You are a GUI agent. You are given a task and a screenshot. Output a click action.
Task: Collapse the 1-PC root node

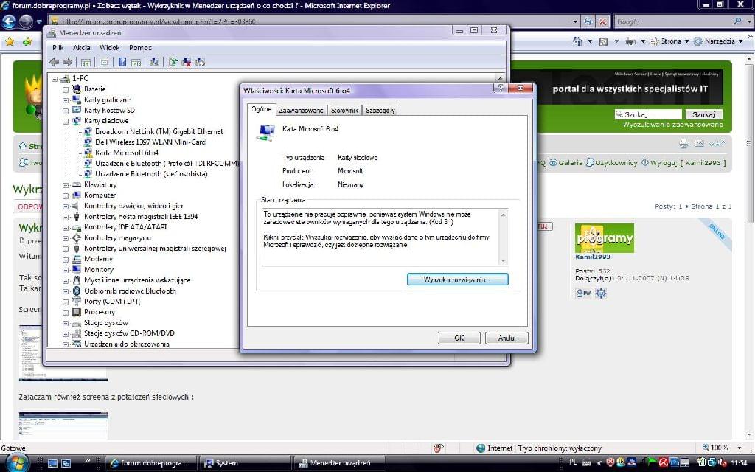55,78
